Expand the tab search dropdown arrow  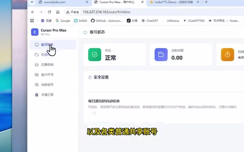32,2
